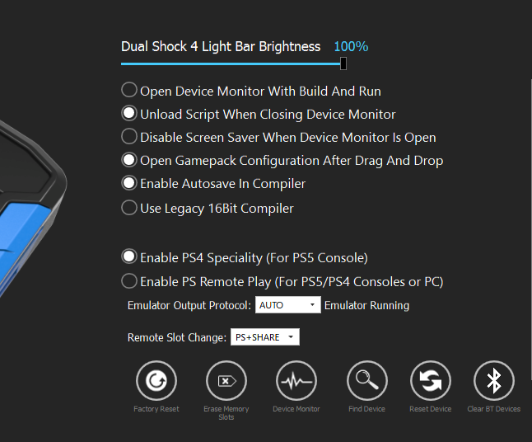Clear BT Devices via Bluetooth icon

(494, 381)
